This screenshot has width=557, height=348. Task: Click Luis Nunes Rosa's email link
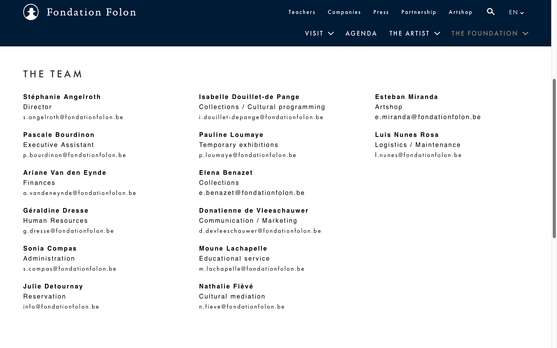pyautogui.click(x=418, y=155)
